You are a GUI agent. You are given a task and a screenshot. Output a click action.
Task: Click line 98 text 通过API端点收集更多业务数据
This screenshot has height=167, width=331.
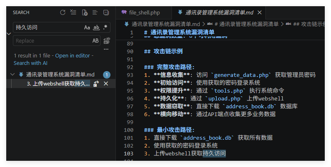pos(236,114)
